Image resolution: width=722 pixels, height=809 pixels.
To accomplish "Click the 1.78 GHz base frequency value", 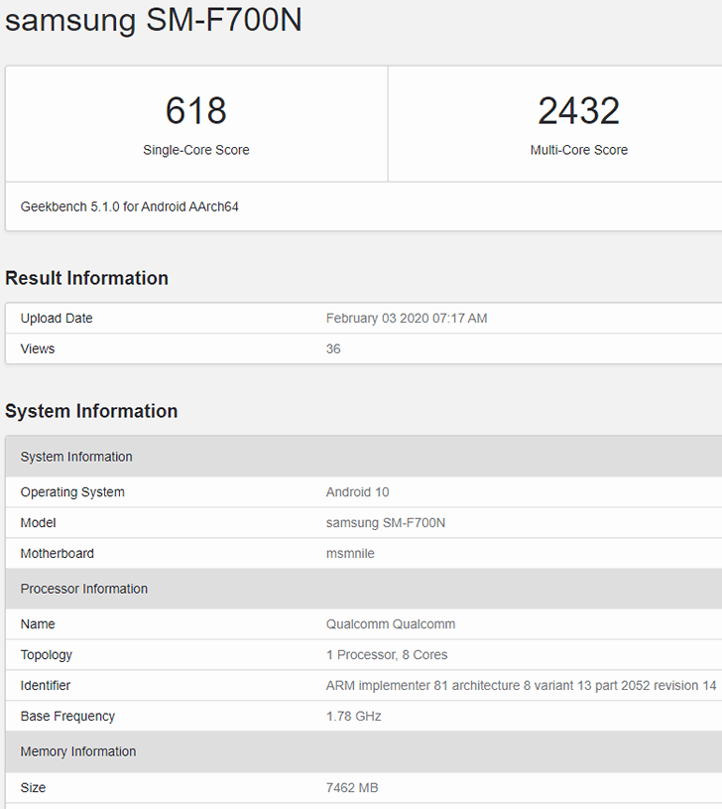I will click(353, 716).
